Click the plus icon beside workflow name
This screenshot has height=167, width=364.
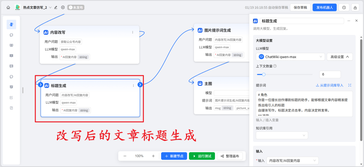point(63,7)
